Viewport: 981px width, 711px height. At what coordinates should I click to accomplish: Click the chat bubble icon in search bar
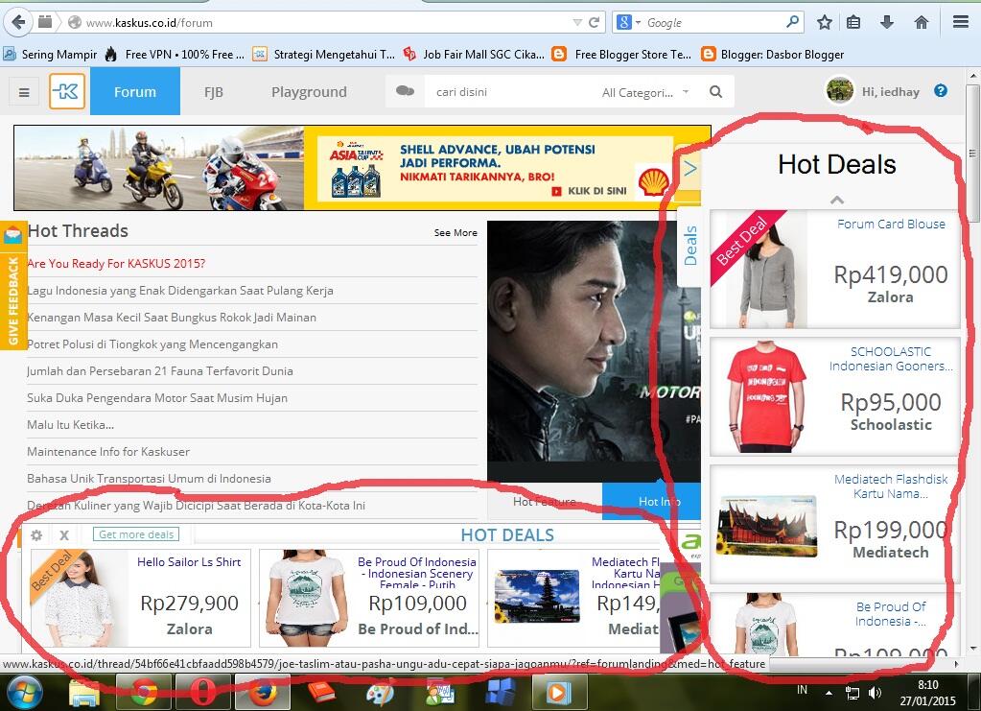tap(405, 91)
